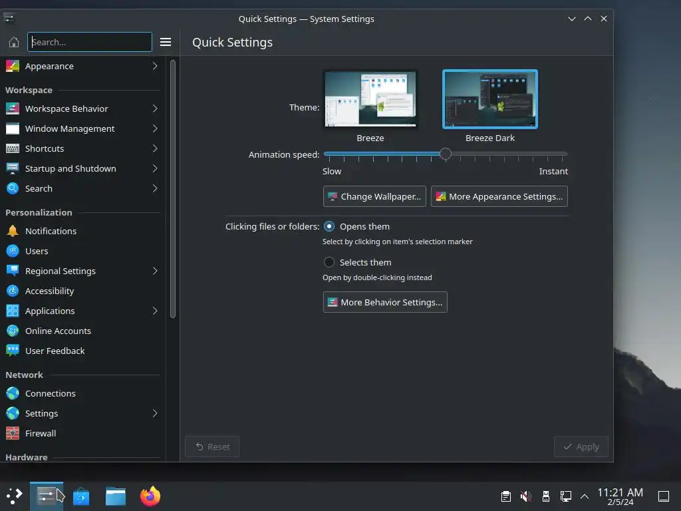Click More Behavior Settings button
The width and height of the screenshot is (681, 511).
click(x=385, y=302)
